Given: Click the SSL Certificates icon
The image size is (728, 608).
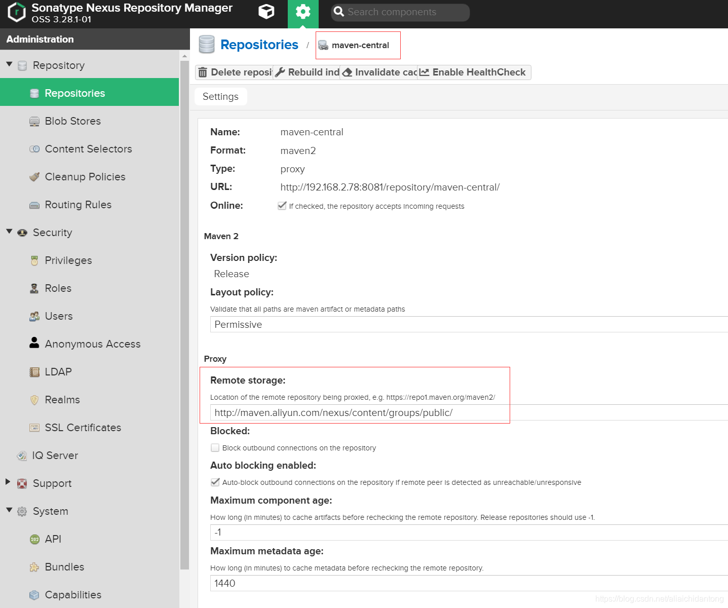Looking at the screenshot, I should (34, 428).
